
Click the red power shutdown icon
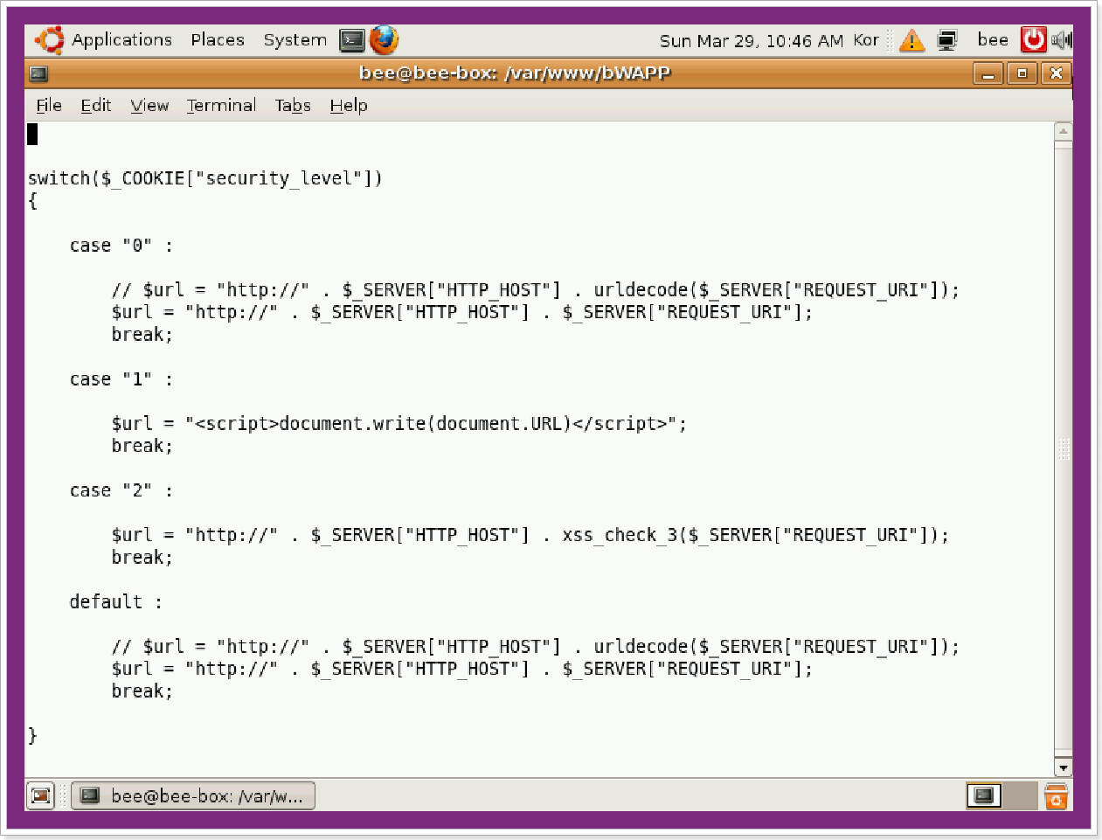click(1033, 39)
